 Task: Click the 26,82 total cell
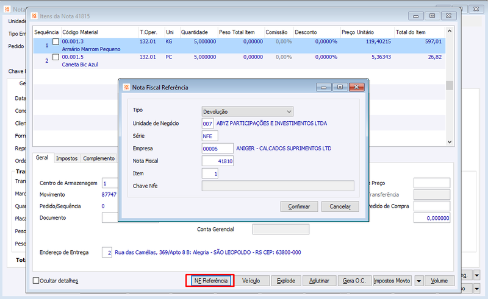tap(435, 57)
